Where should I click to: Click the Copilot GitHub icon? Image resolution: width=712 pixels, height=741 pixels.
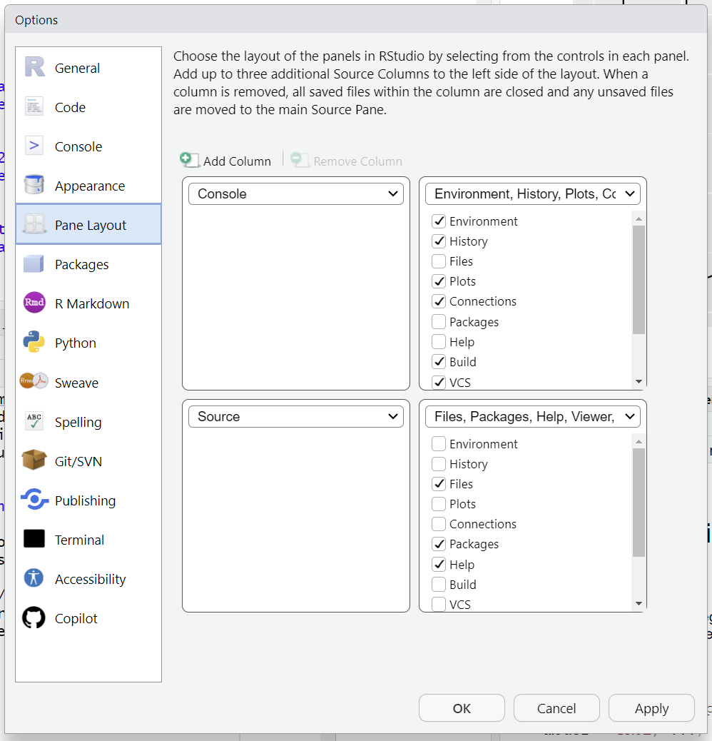[34, 617]
